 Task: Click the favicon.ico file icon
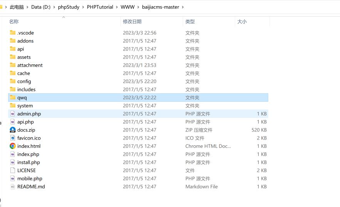click(x=13, y=138)
